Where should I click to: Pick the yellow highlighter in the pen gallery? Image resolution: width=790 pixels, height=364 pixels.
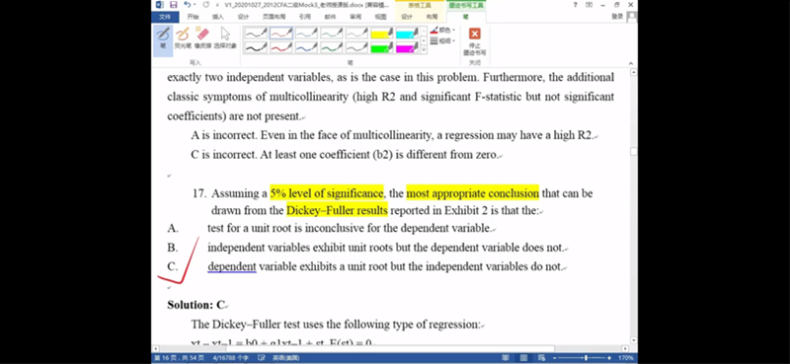[382, 34]
